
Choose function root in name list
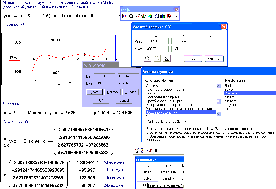coord(250,109)
